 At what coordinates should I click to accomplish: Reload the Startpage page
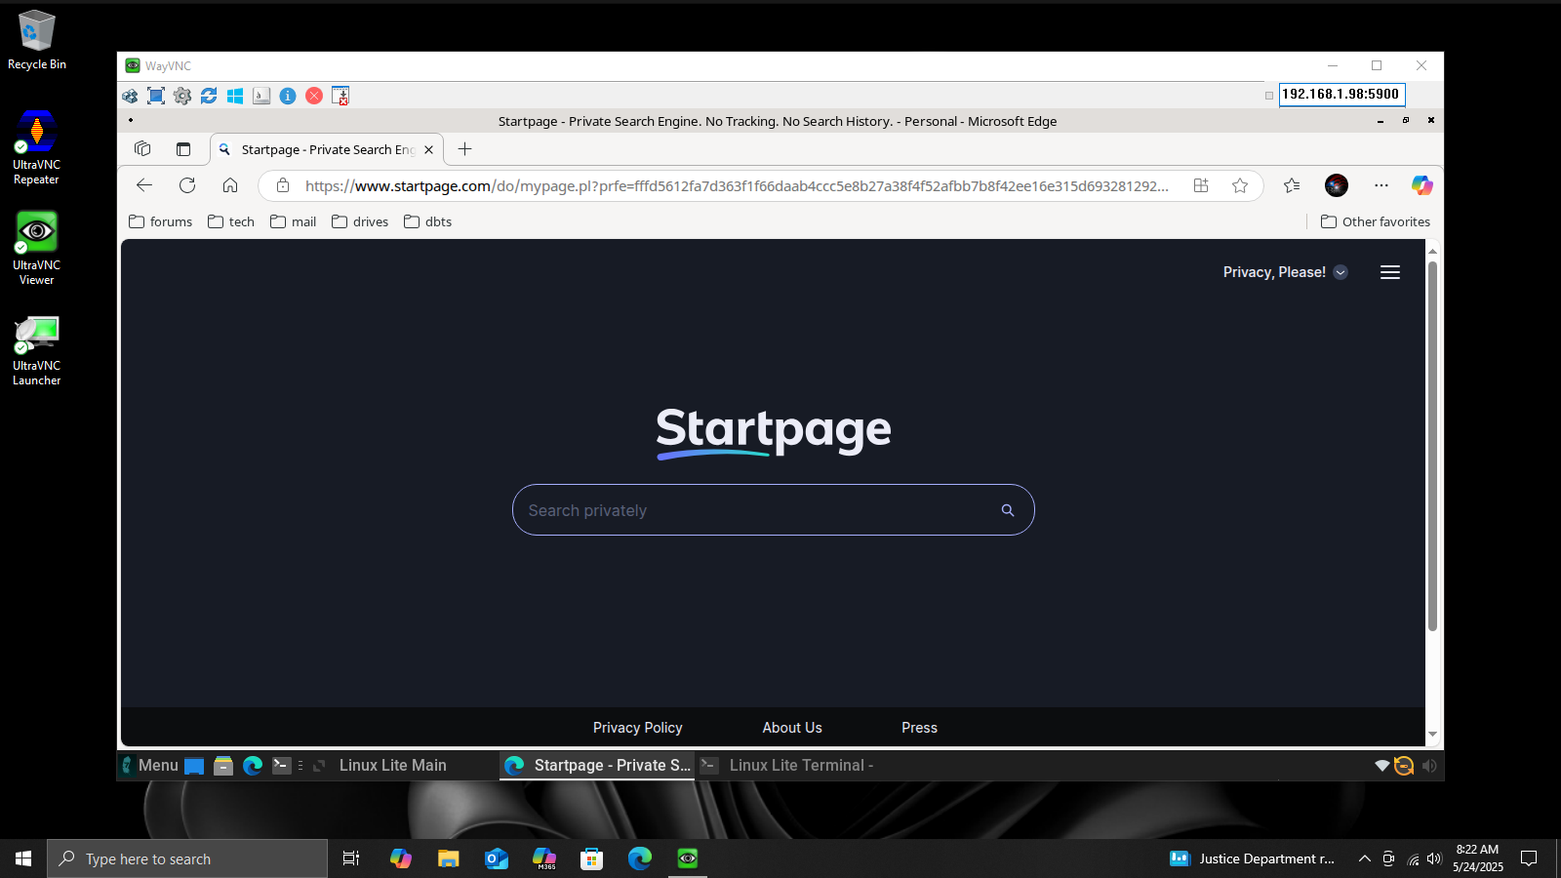click(187, 185)
